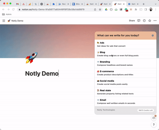
Task: Click the Notly Demo page heading
Action: 42,73
